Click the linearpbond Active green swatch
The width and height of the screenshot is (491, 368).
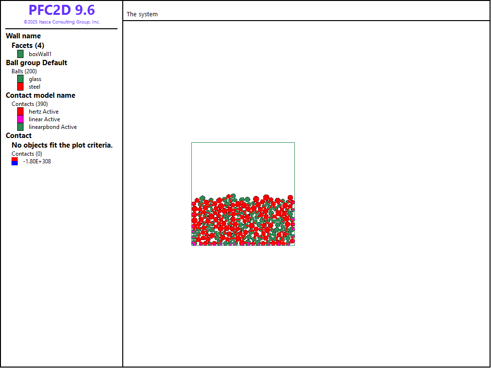click(20, 127)
